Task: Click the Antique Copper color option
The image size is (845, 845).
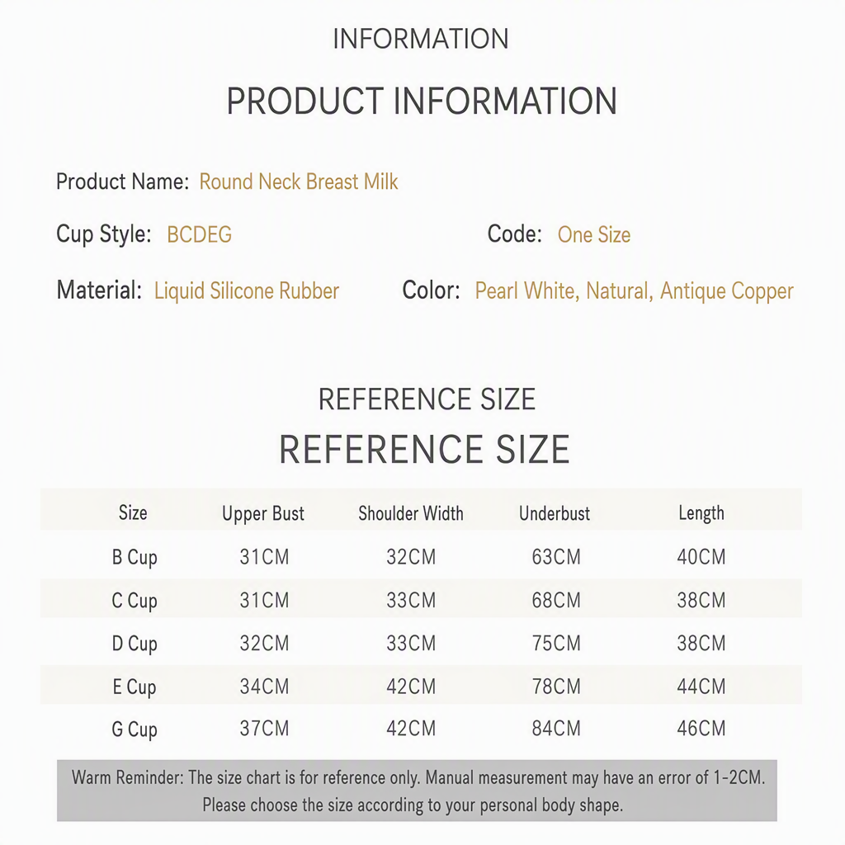Action: tap(727, 291)
